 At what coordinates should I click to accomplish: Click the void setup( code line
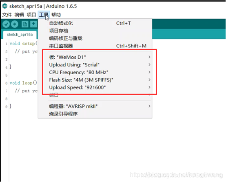(x=24, y=43)
